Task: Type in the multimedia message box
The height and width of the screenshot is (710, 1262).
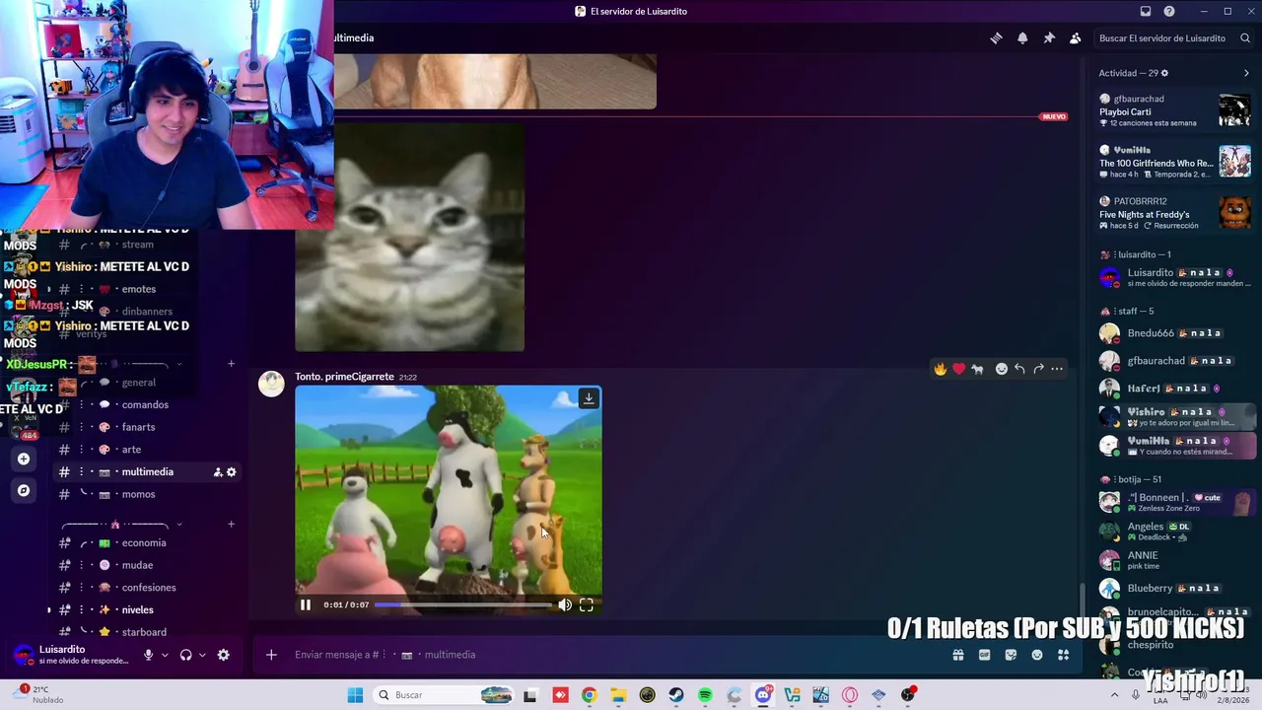Action: [x=611, y=655]
